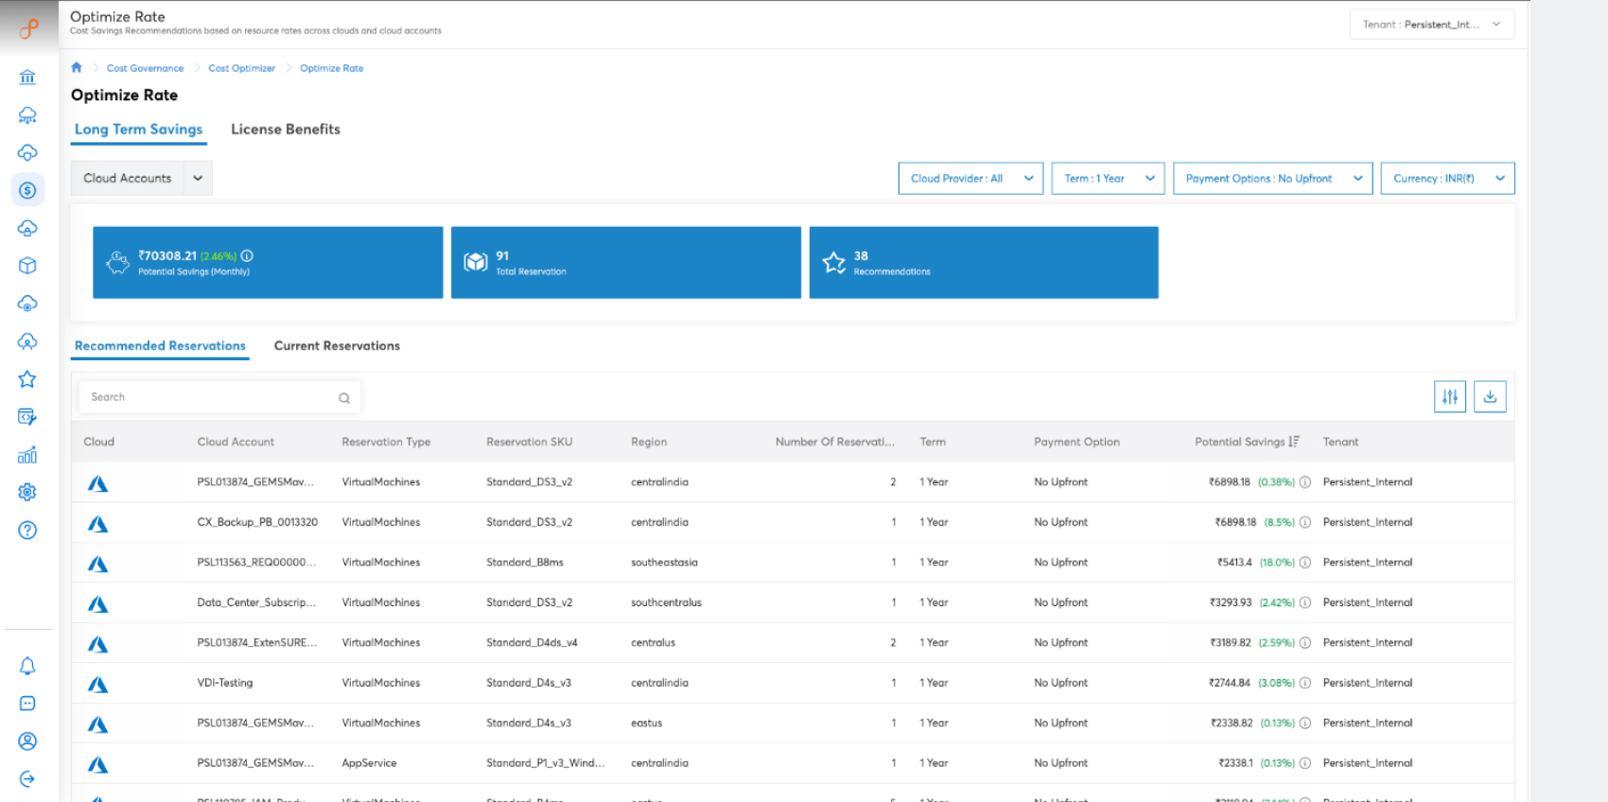Open the help question mark icon

pos(27,530)
